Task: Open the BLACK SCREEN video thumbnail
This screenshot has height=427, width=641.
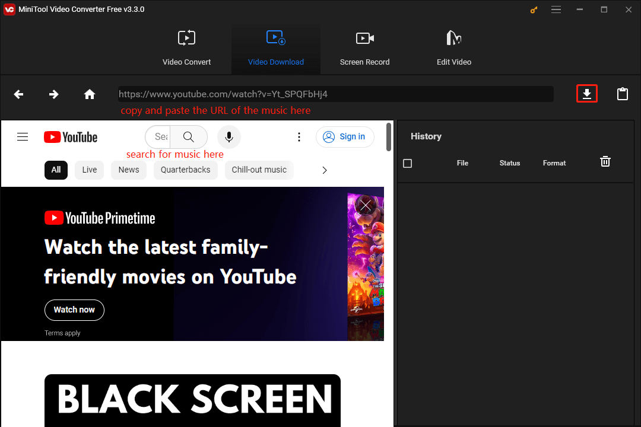Action: pyautogui.click(x=192, y=400)
